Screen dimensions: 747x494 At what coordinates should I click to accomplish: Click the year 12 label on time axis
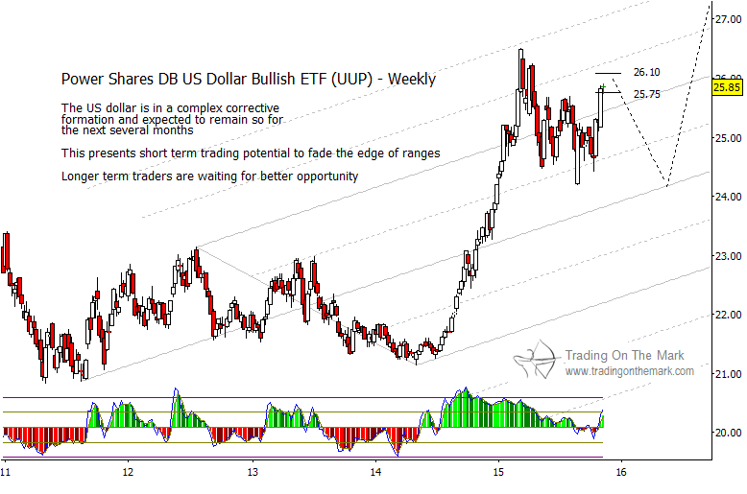(x=128, y=472)
